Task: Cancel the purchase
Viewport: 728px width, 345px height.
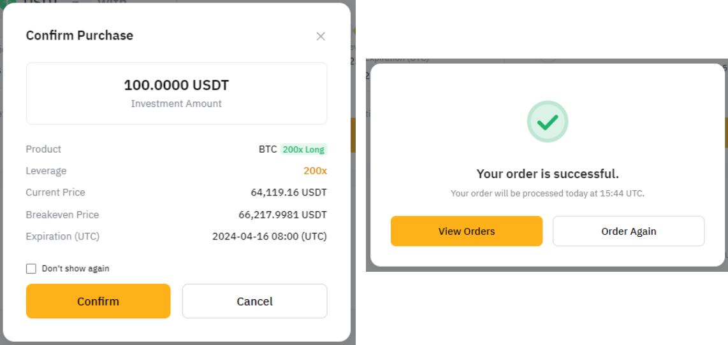Action: click(x=254, y=301)
